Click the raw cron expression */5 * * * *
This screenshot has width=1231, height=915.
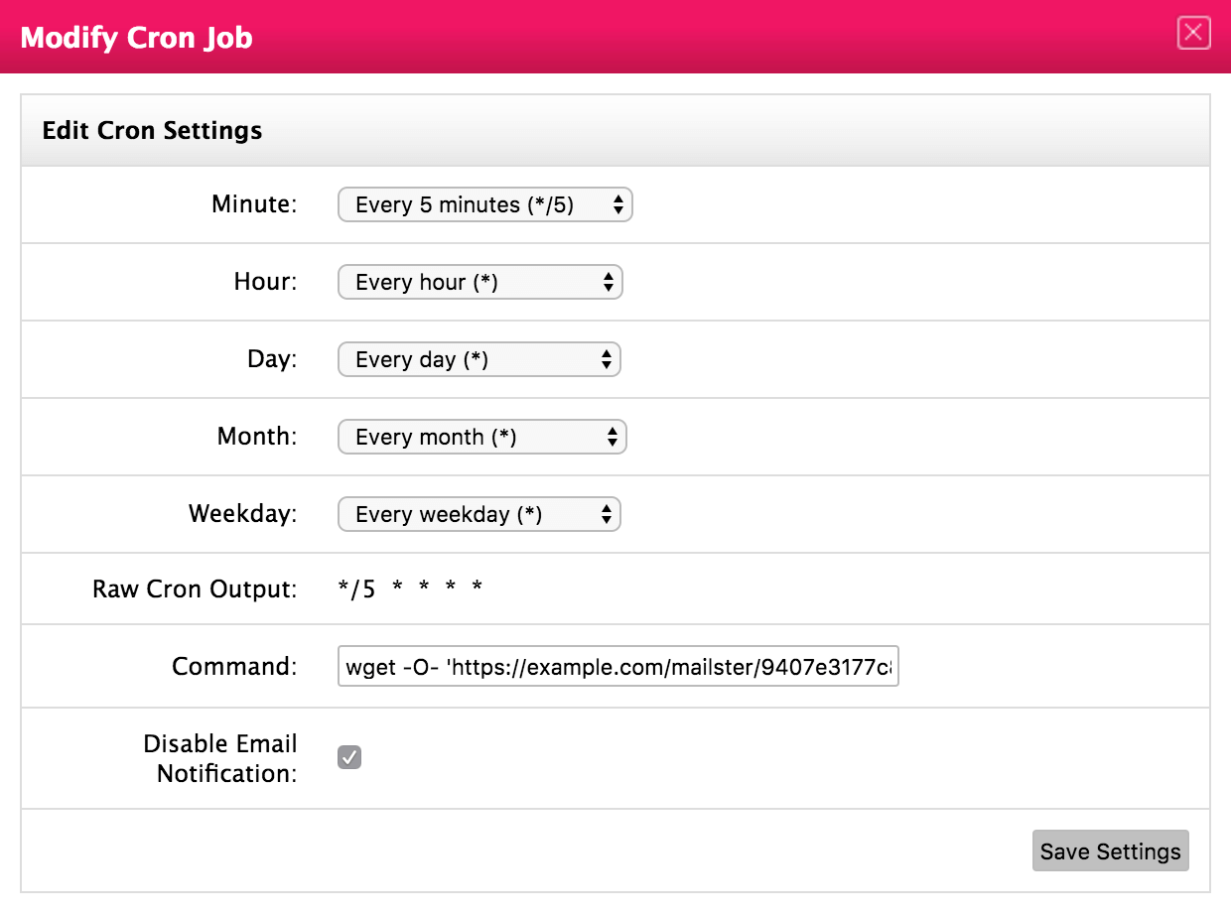click(410, 589)
